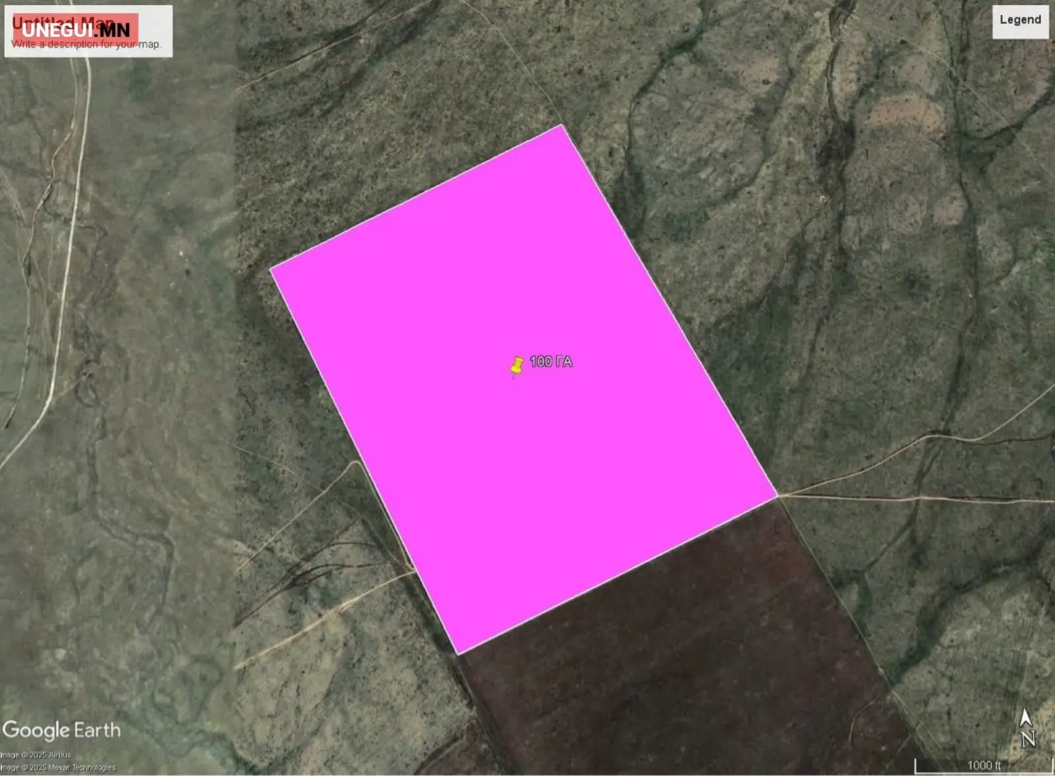
Task: Open the Legend panel
Action: 1020,21
